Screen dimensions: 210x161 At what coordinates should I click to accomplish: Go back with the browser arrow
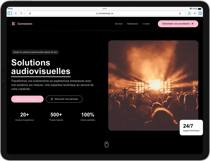(x=16, y=13)
